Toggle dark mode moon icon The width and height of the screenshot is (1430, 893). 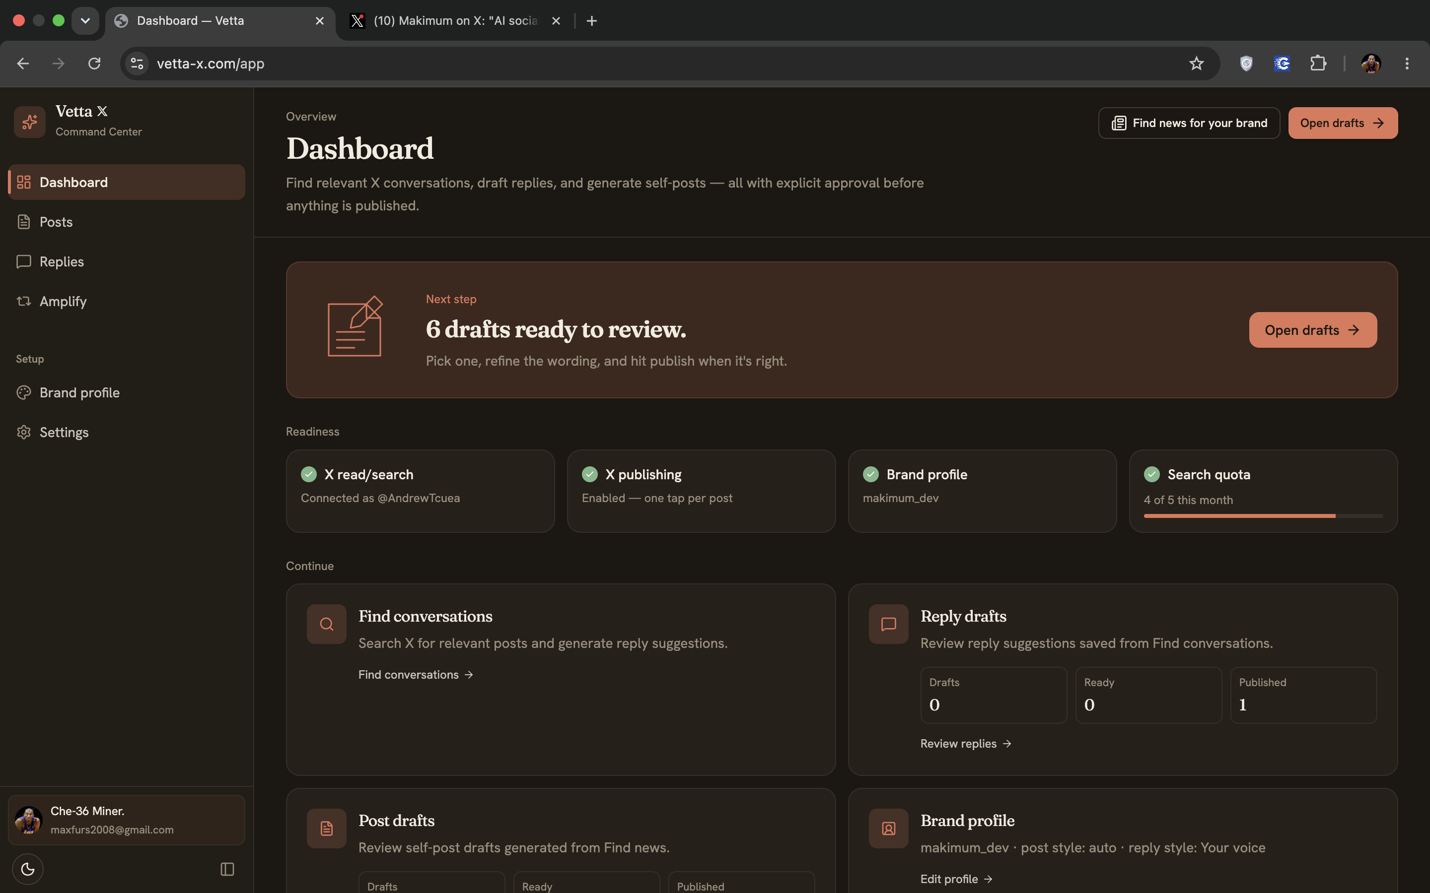pyautogui.click(x=28, y=869)
